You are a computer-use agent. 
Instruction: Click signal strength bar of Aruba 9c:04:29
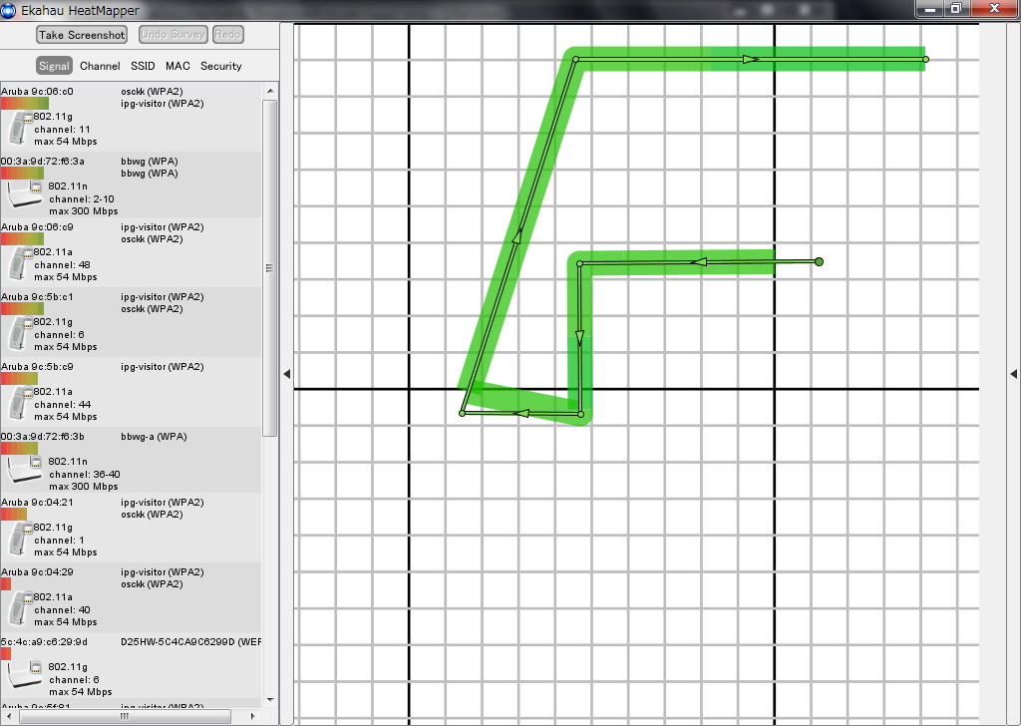coord(6,584)
